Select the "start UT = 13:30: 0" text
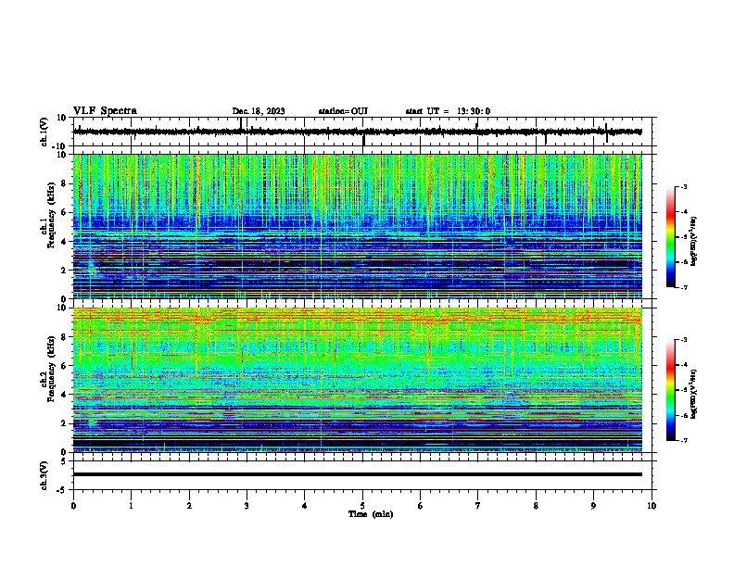Viewport: 734px width, 567px height. click(448, 111)
